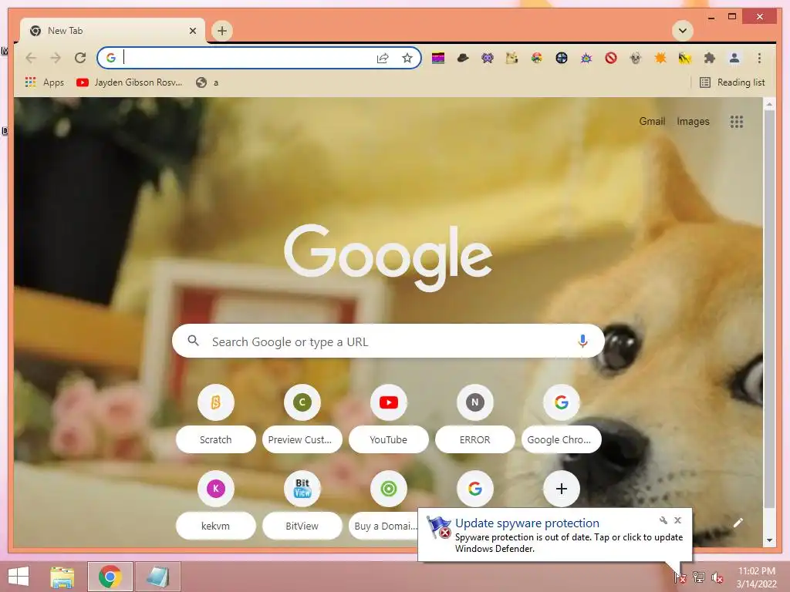The height and width of the screenshot is (592, 790).
Task: Open the spiky starburst extension
Action: coord(586,59)
